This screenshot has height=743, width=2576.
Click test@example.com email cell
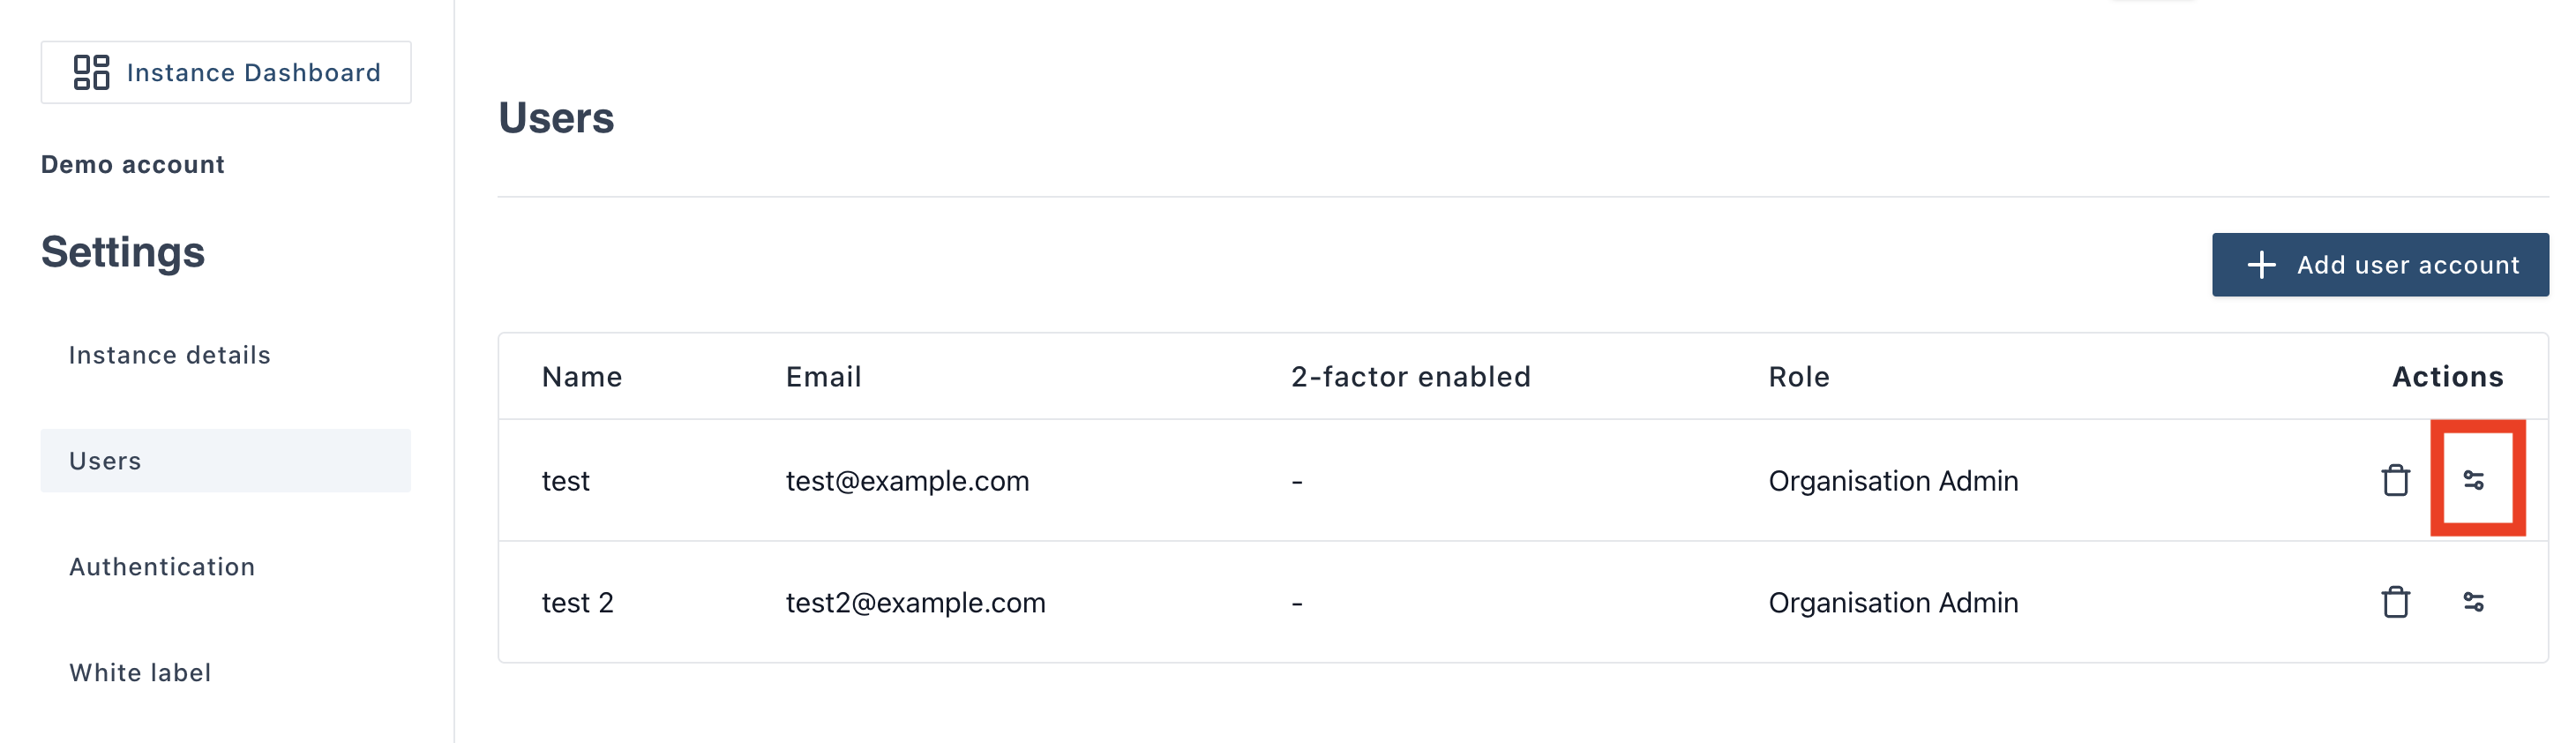click(x=907, y=481)
